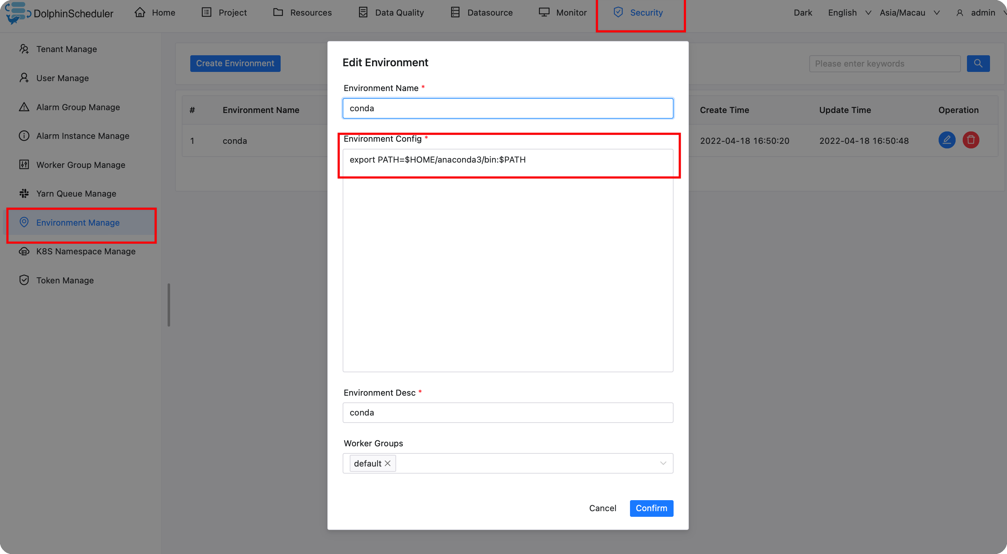The width and height of the screenshot is (1007, 554).
Task: Click the Environment Desc input field
Action: pos(507,413)
